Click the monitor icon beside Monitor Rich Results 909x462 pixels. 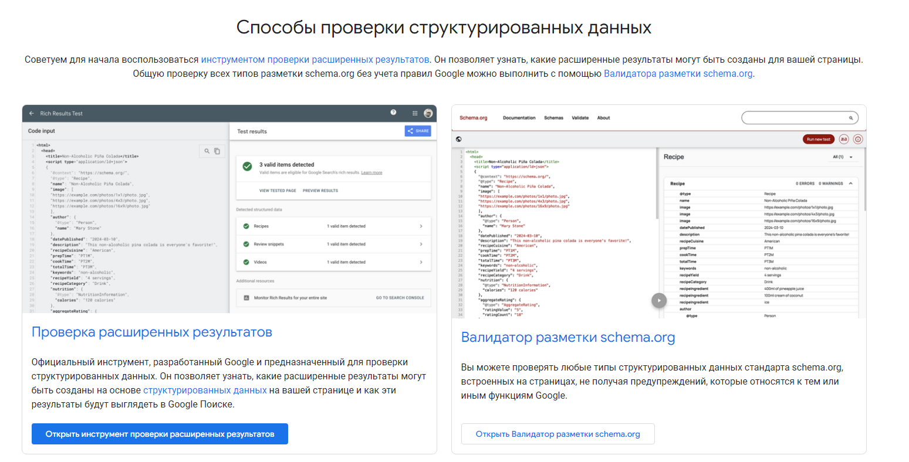(246, 298)
